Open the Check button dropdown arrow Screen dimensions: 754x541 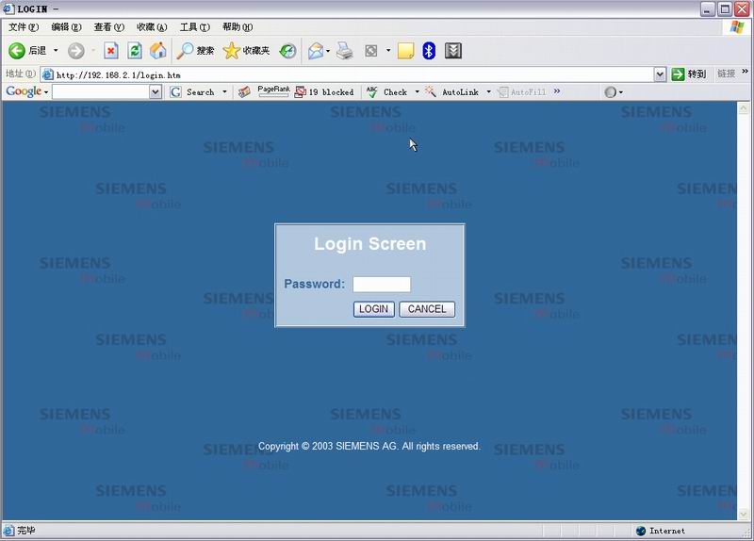pos(417,91)
